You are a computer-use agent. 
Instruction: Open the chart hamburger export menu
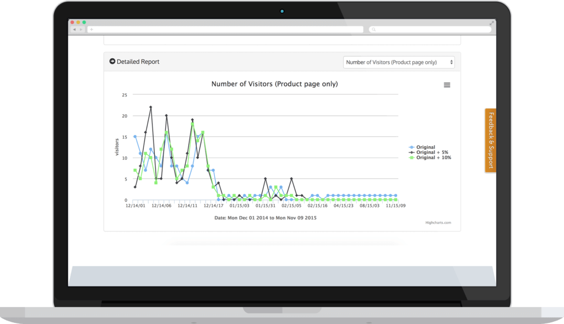[x=447, y=85]
